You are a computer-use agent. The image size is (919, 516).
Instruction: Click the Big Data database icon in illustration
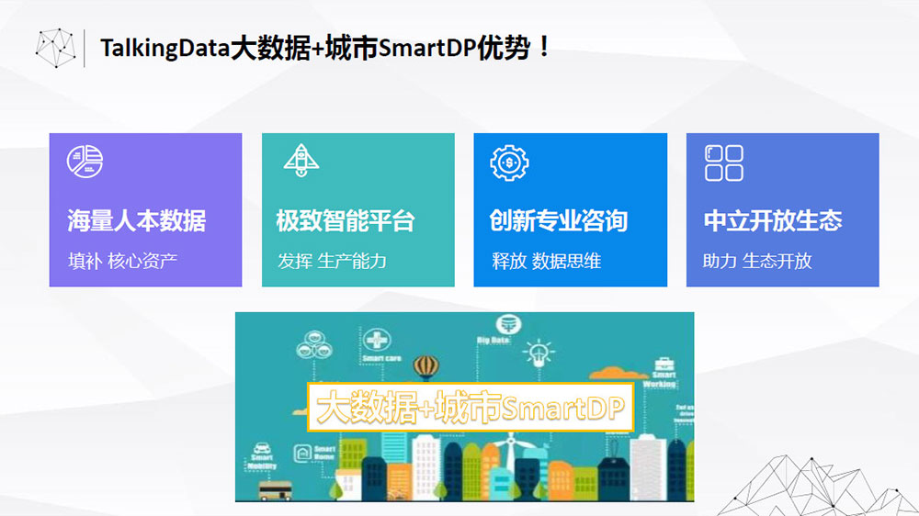(507, 324)
